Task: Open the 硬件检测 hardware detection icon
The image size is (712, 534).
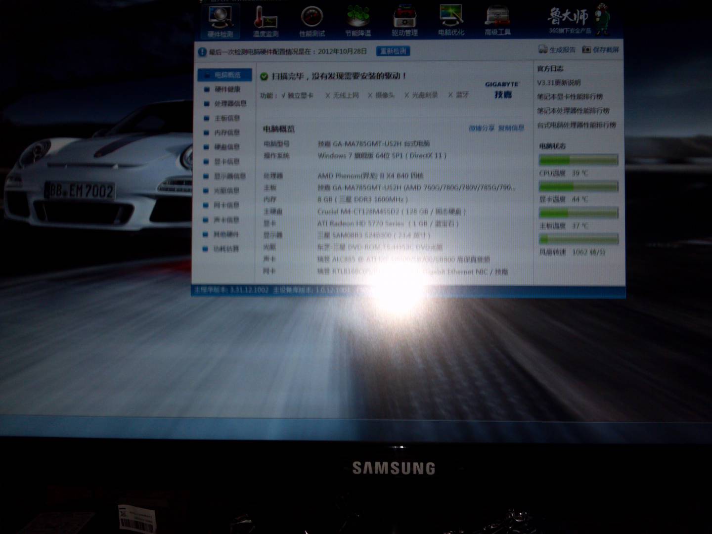Action: pos(220,21)
